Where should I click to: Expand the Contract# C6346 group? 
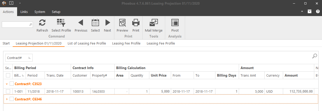7,99
